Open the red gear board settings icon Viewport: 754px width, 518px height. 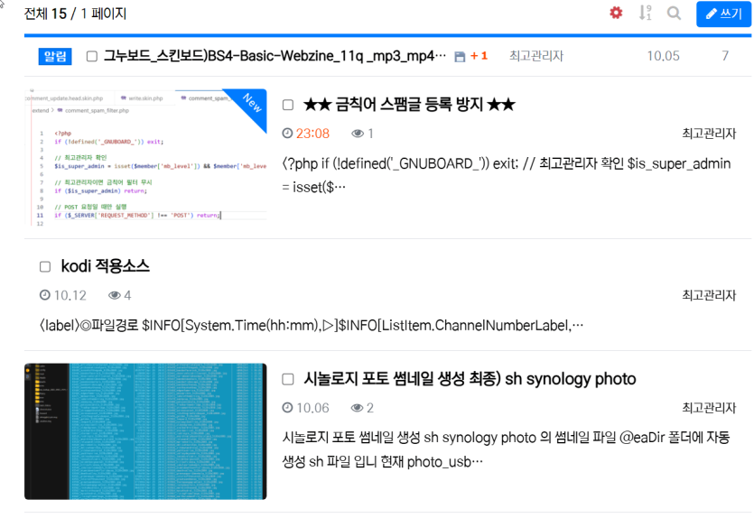(x=616, y=13)
